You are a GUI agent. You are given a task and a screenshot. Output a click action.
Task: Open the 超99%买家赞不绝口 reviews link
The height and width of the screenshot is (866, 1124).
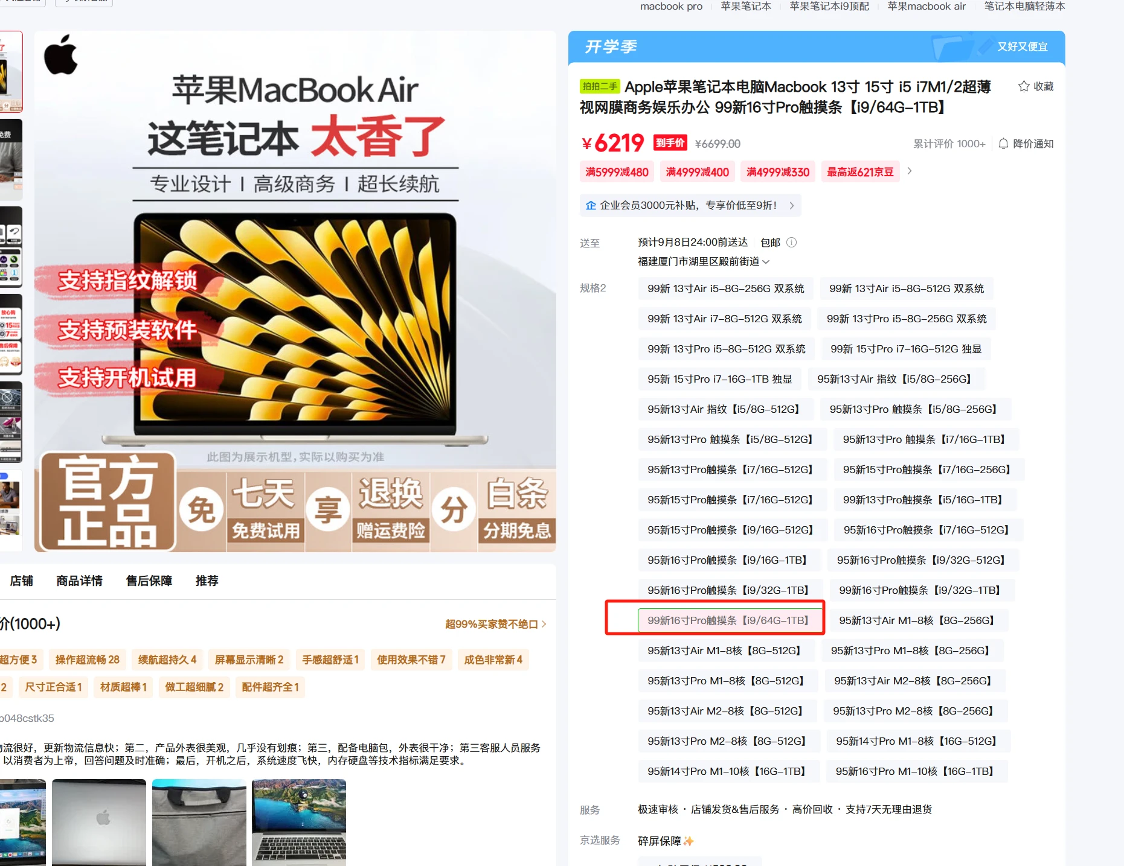[x=495, y=624]
